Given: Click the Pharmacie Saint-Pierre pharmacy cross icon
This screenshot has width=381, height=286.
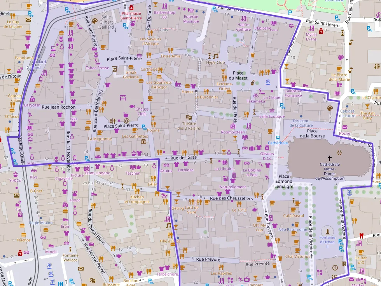Looking at the screenshot, I should tap(131, 7).
